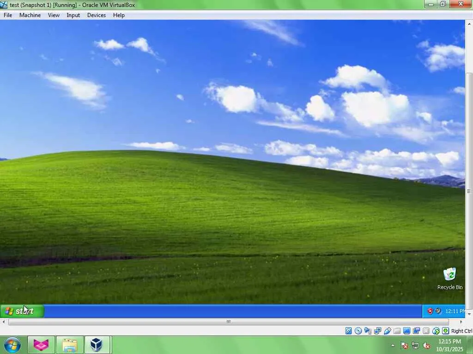
Task: Open the pink app on host taskbar
Action: tap(41, 345)
